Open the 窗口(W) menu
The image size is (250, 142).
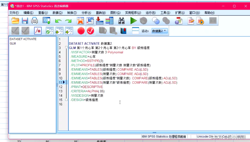click(195, 13)
